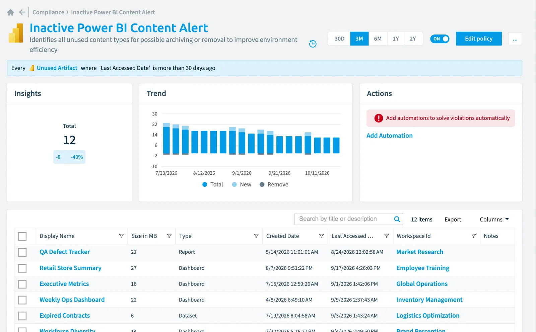
Task: Switch to the 6M time range
Action: tap(378, 39)
